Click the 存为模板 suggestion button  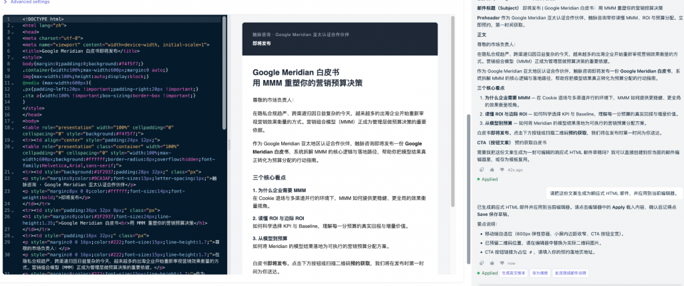(x=540, y=273)
